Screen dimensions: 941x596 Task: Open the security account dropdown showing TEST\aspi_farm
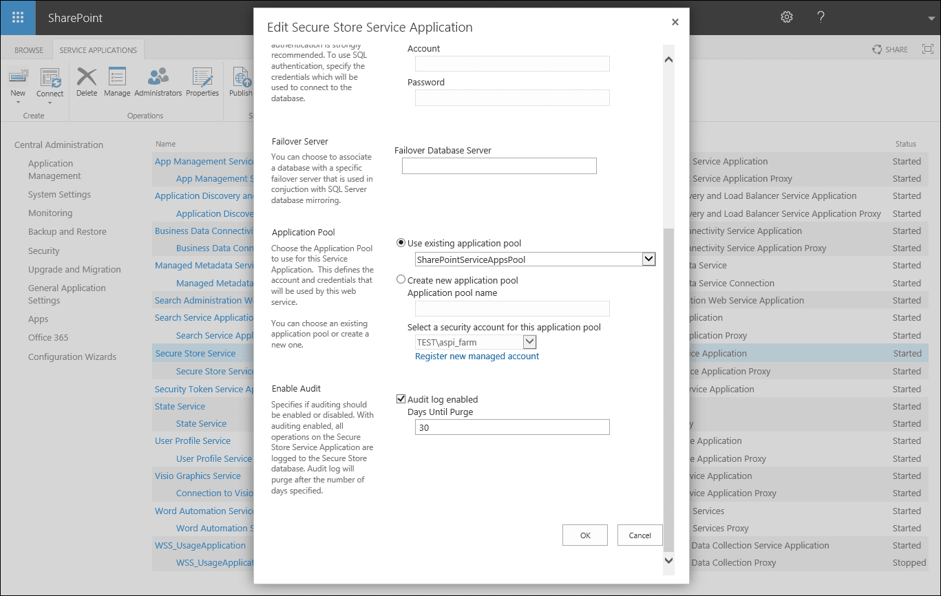click(x=529, y=341)
